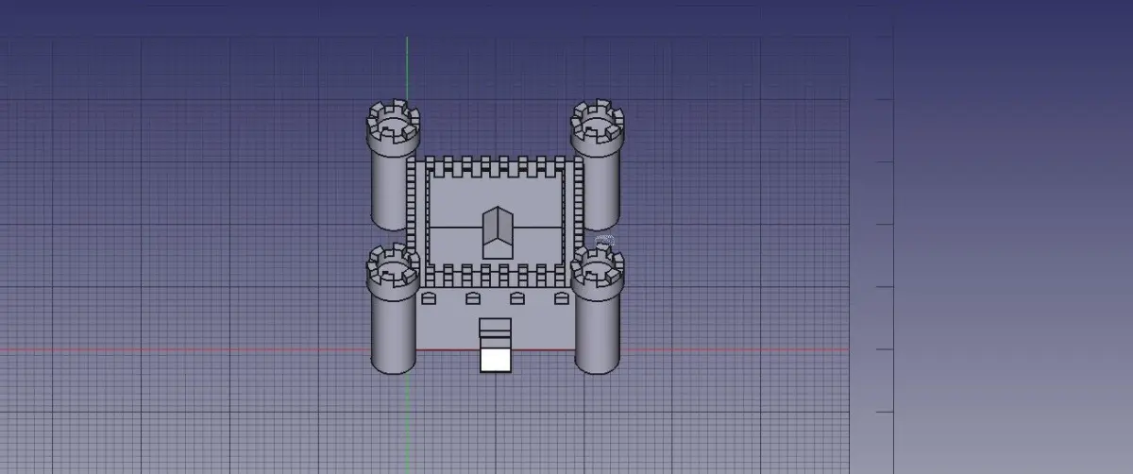The width and height of the screenshot is (1133, 474).
Task: Select the front-left castle tower
Action: 393,309
